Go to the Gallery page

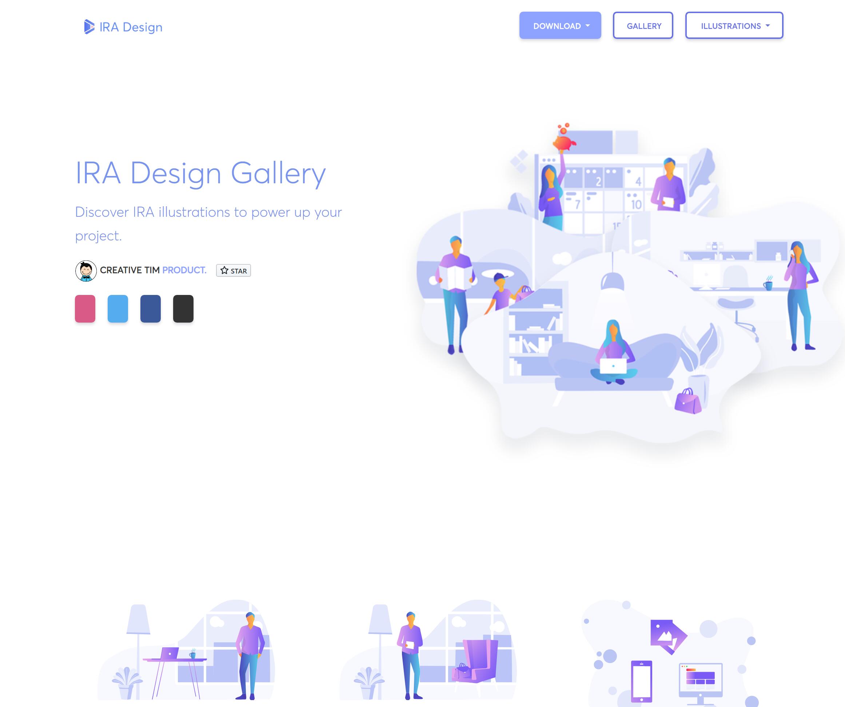pos(643,26)
